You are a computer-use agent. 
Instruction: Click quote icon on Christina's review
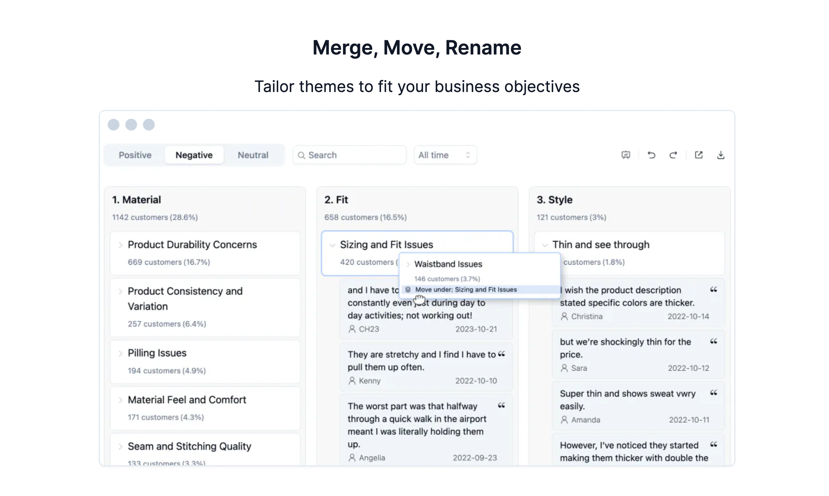pos(713,289)
